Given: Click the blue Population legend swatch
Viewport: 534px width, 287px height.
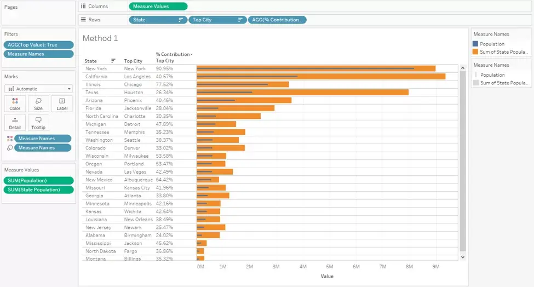Looking at the screenshot, I should (x=475, y=44).
